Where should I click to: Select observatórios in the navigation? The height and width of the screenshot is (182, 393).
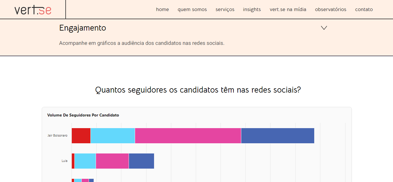tap(331, 9)
